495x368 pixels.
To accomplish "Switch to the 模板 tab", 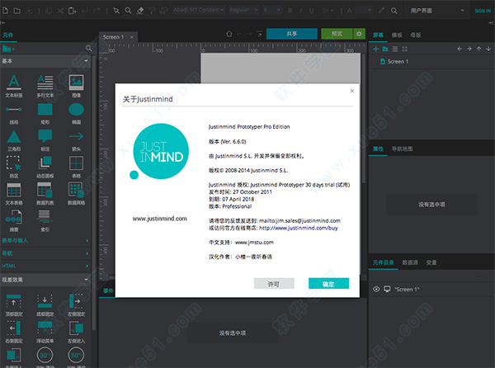I will [x=397, y=35].
